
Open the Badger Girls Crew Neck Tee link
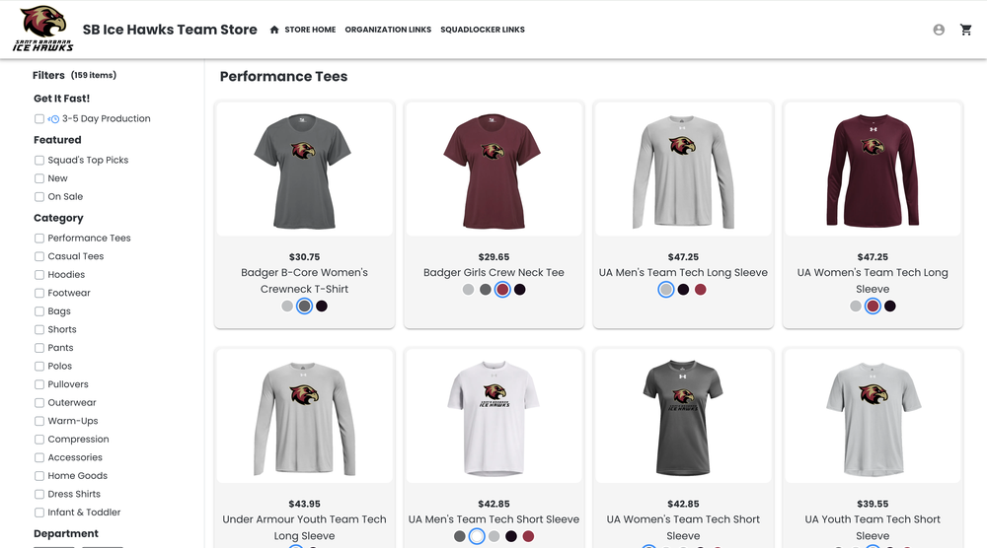[x=493, y=273]
